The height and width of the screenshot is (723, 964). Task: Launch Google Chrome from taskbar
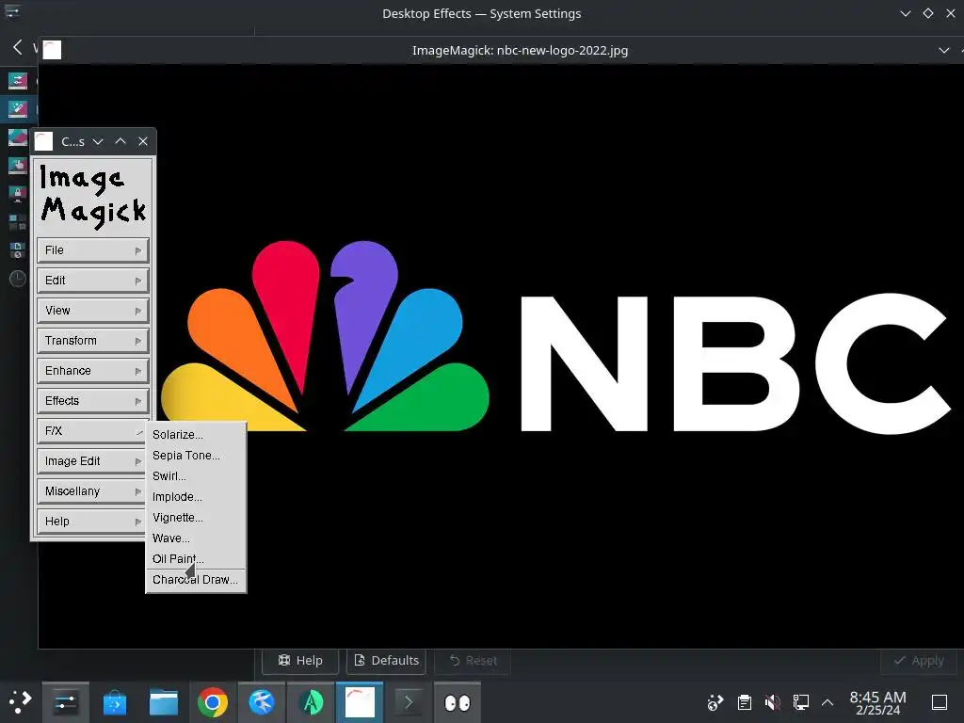pyautogui.click(x=213, y=702)
